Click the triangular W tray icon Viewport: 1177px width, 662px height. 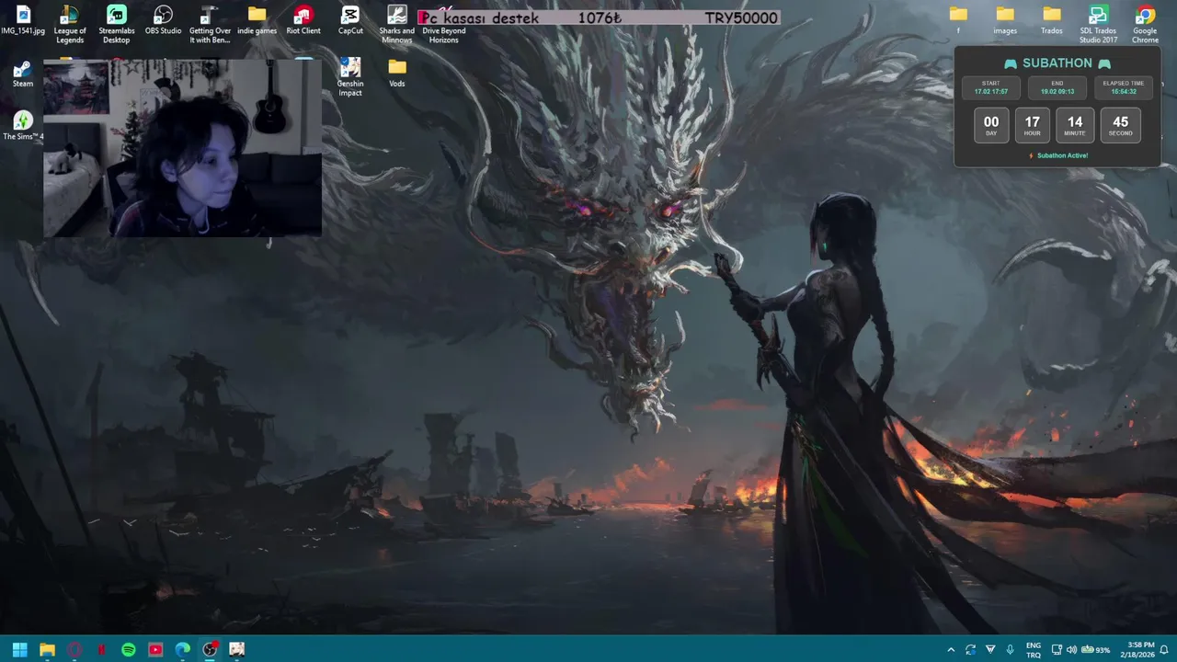click(990, 649)
